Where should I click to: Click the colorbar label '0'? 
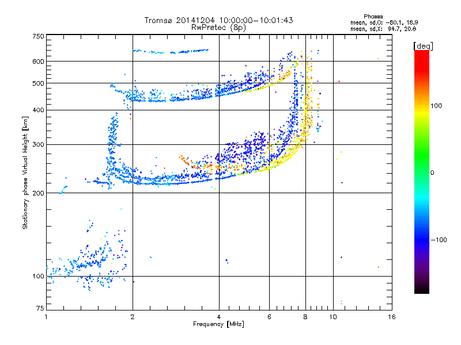point(432,173)
